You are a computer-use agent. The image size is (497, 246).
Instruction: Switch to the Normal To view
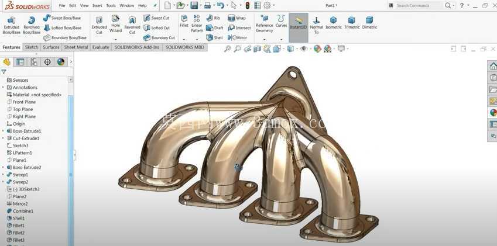coord(316,25)
